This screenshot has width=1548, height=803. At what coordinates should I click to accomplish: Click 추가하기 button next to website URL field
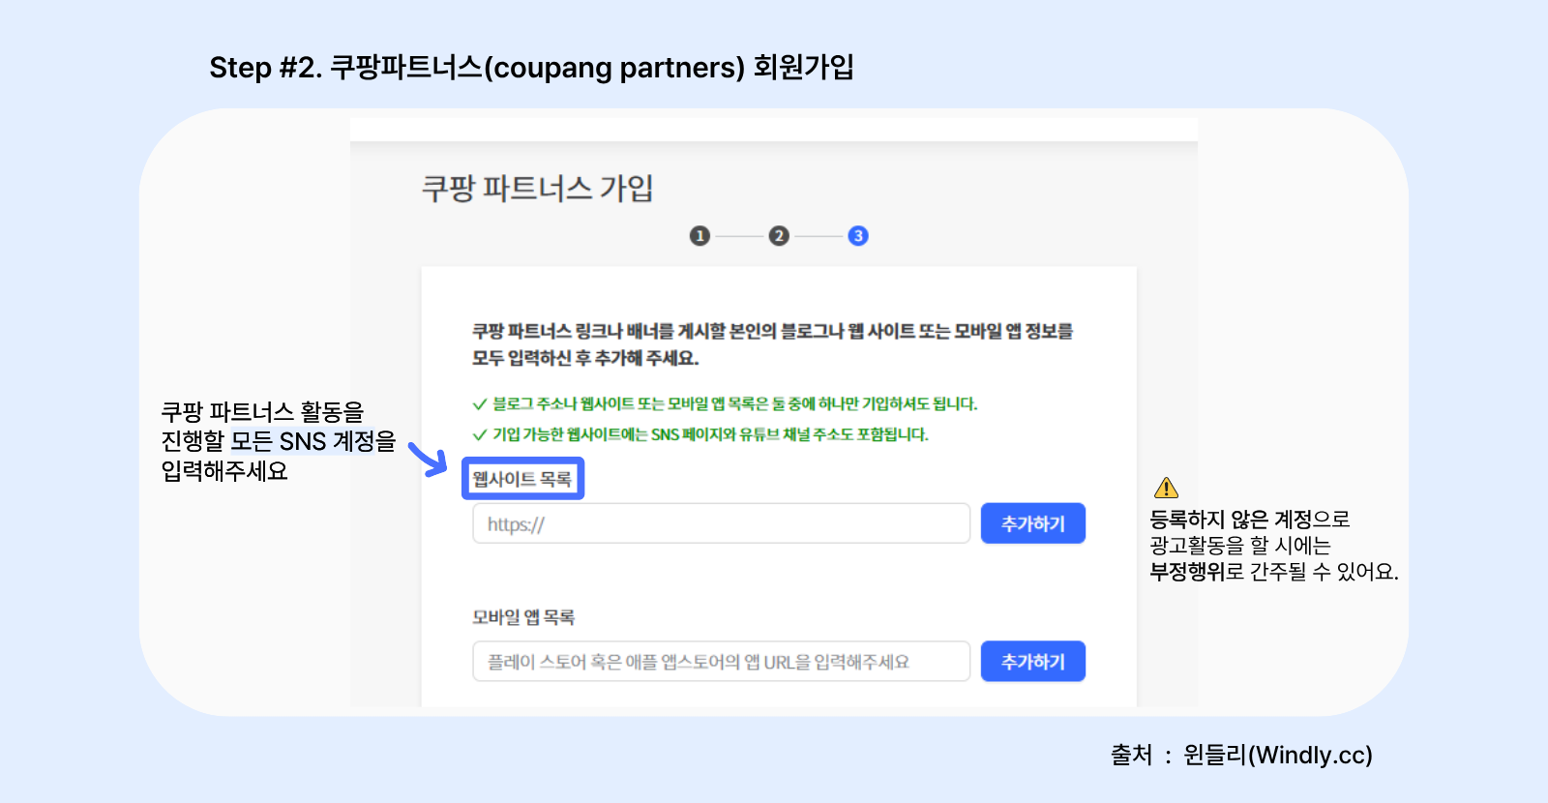pos(1032,523)
